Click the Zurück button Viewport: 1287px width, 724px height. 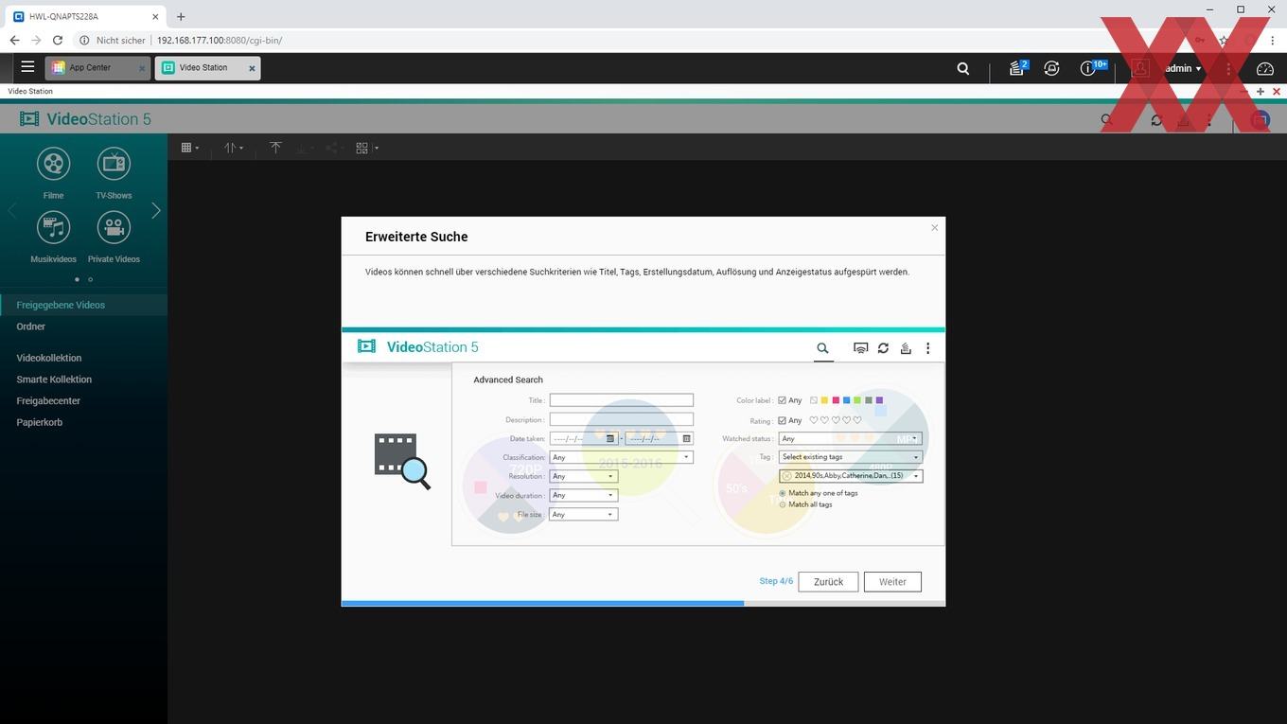pyautogui.click(x=828, y=582)
